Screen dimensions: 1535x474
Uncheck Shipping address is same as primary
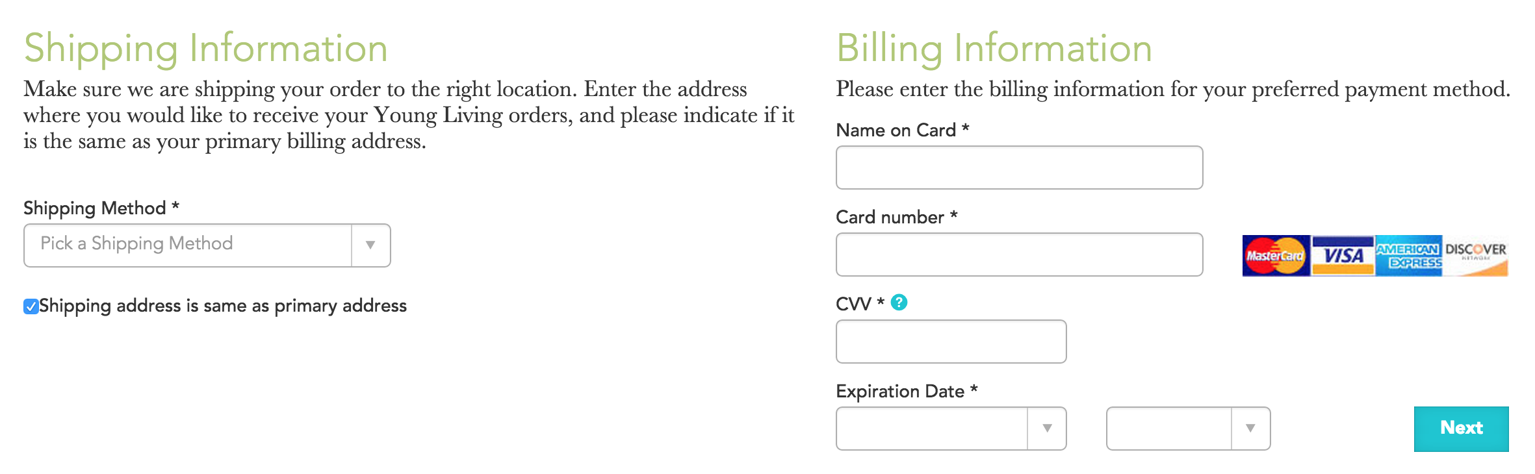pos(31,306)
